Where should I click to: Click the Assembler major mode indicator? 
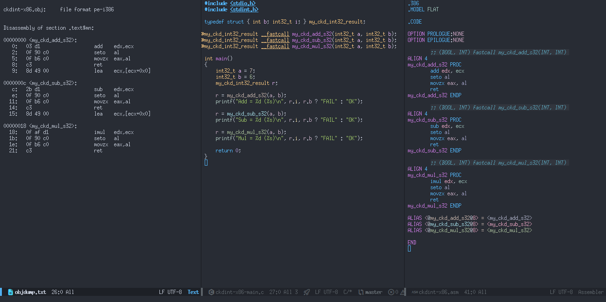[590, 292]
